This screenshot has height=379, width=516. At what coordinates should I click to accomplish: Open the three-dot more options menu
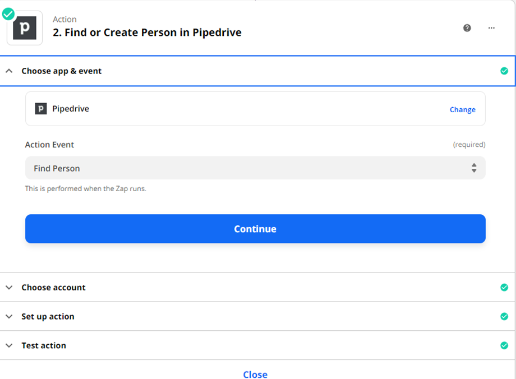(491, 28)
